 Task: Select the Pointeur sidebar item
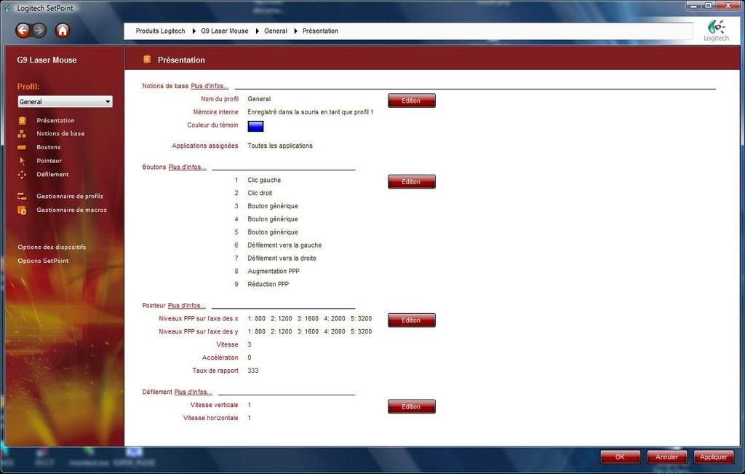point(49,161)
